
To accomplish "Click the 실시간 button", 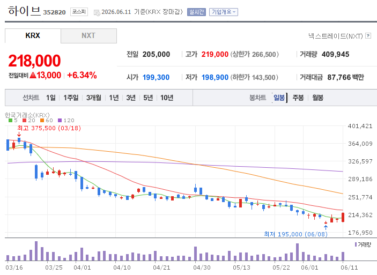I will coord(196,12).
